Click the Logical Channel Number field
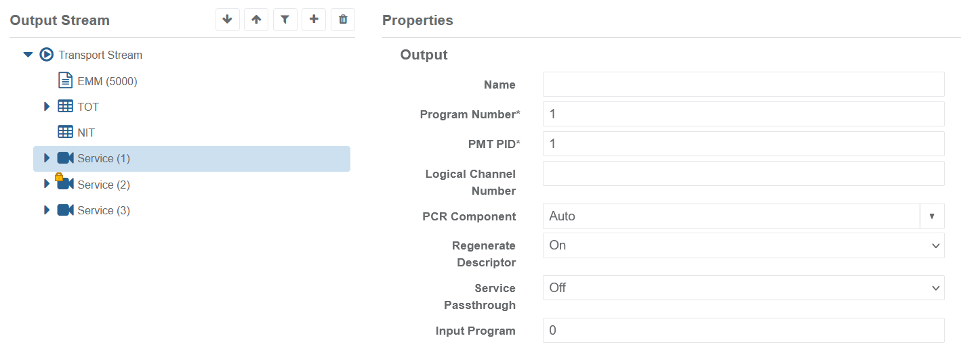The height and width of the screenshot is (357, 961). tap(743, 174)
